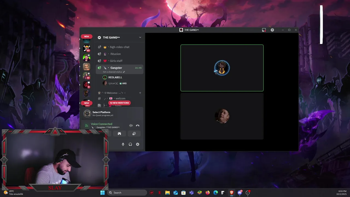This screenshot has width=350, height=197.
Task: Edit channel status via the pencil icon
Action: tap(124, 72)
